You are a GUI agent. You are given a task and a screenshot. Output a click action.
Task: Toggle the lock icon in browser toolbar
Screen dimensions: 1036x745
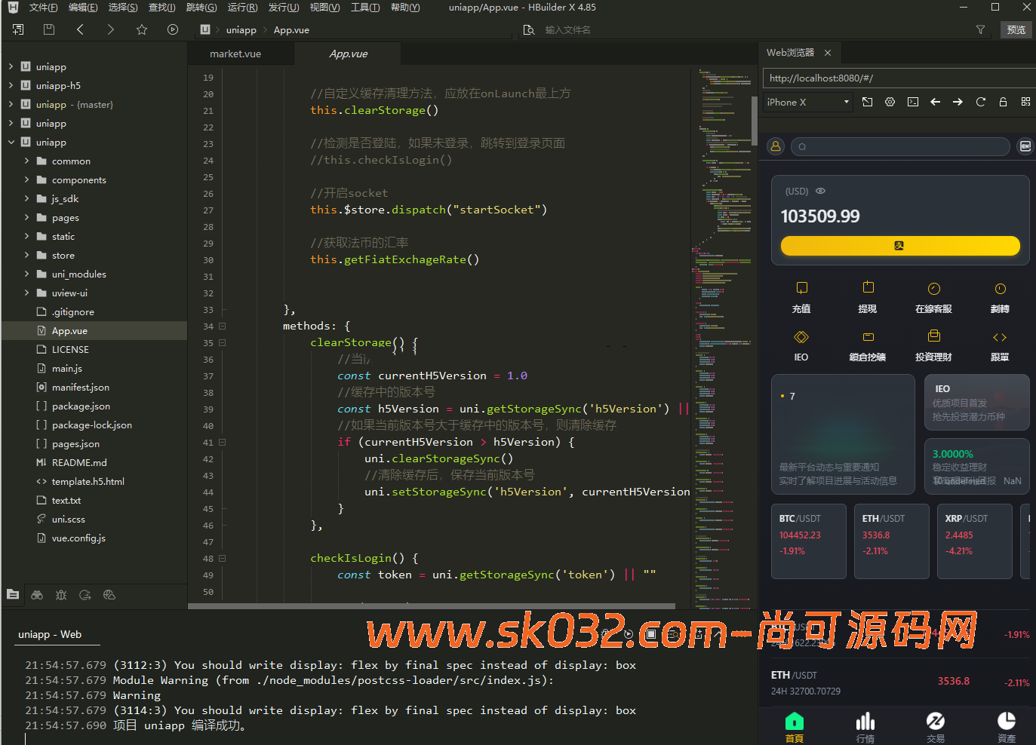pyautogui.click(x=1003, y=102)
